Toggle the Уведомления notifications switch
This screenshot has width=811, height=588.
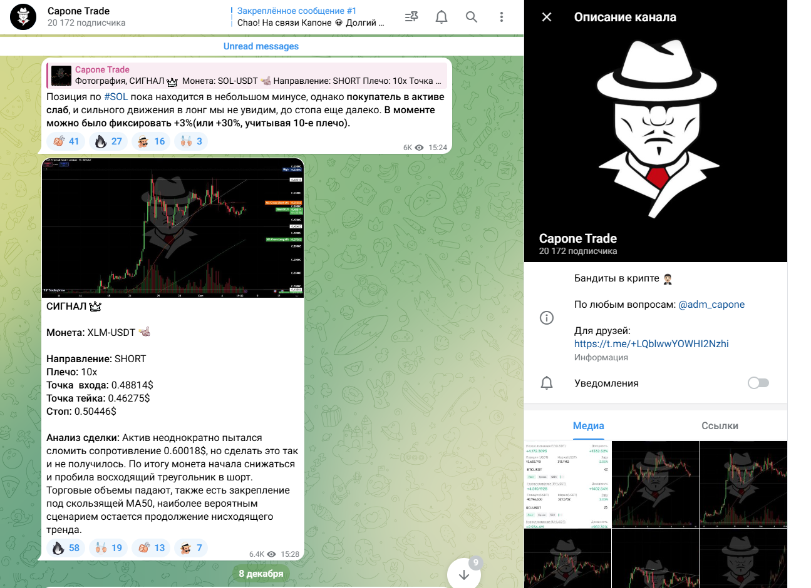(x=758, y=383)
